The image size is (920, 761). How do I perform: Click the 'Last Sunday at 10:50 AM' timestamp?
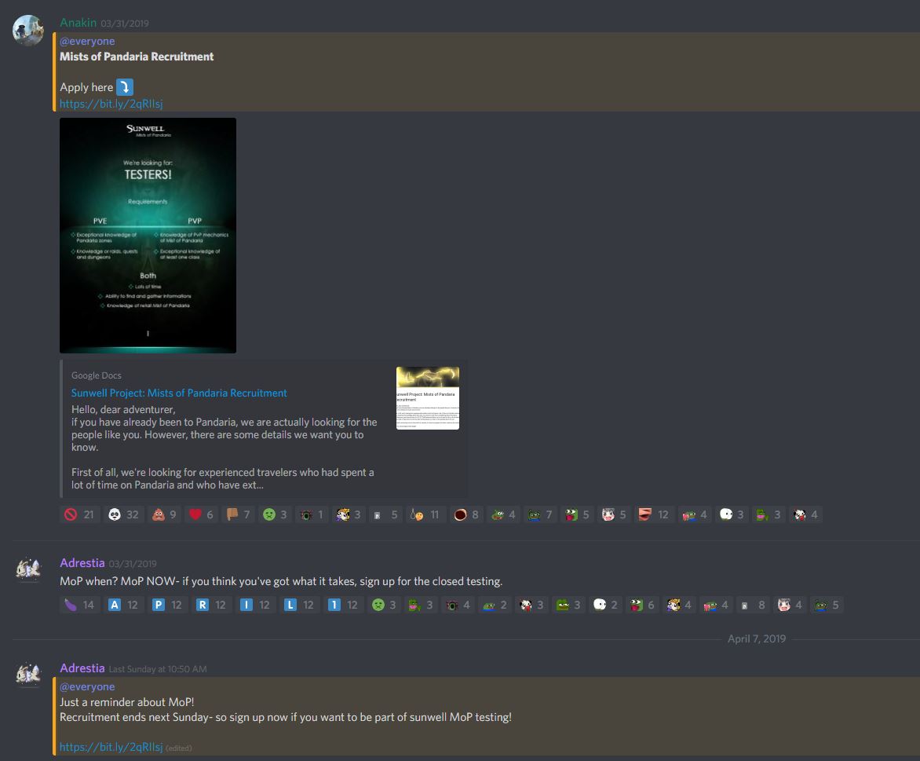[x=158, y=669]
